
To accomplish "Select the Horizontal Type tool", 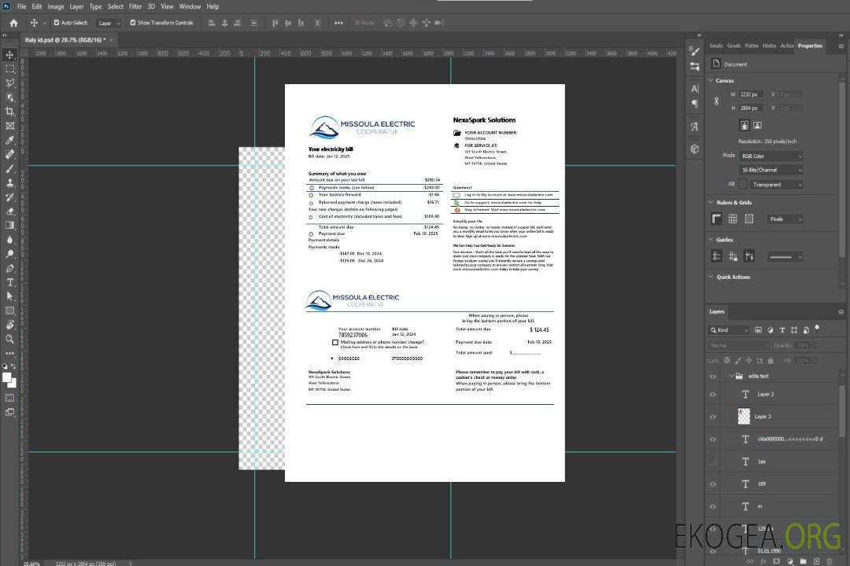I will click(x=10, y=282).
